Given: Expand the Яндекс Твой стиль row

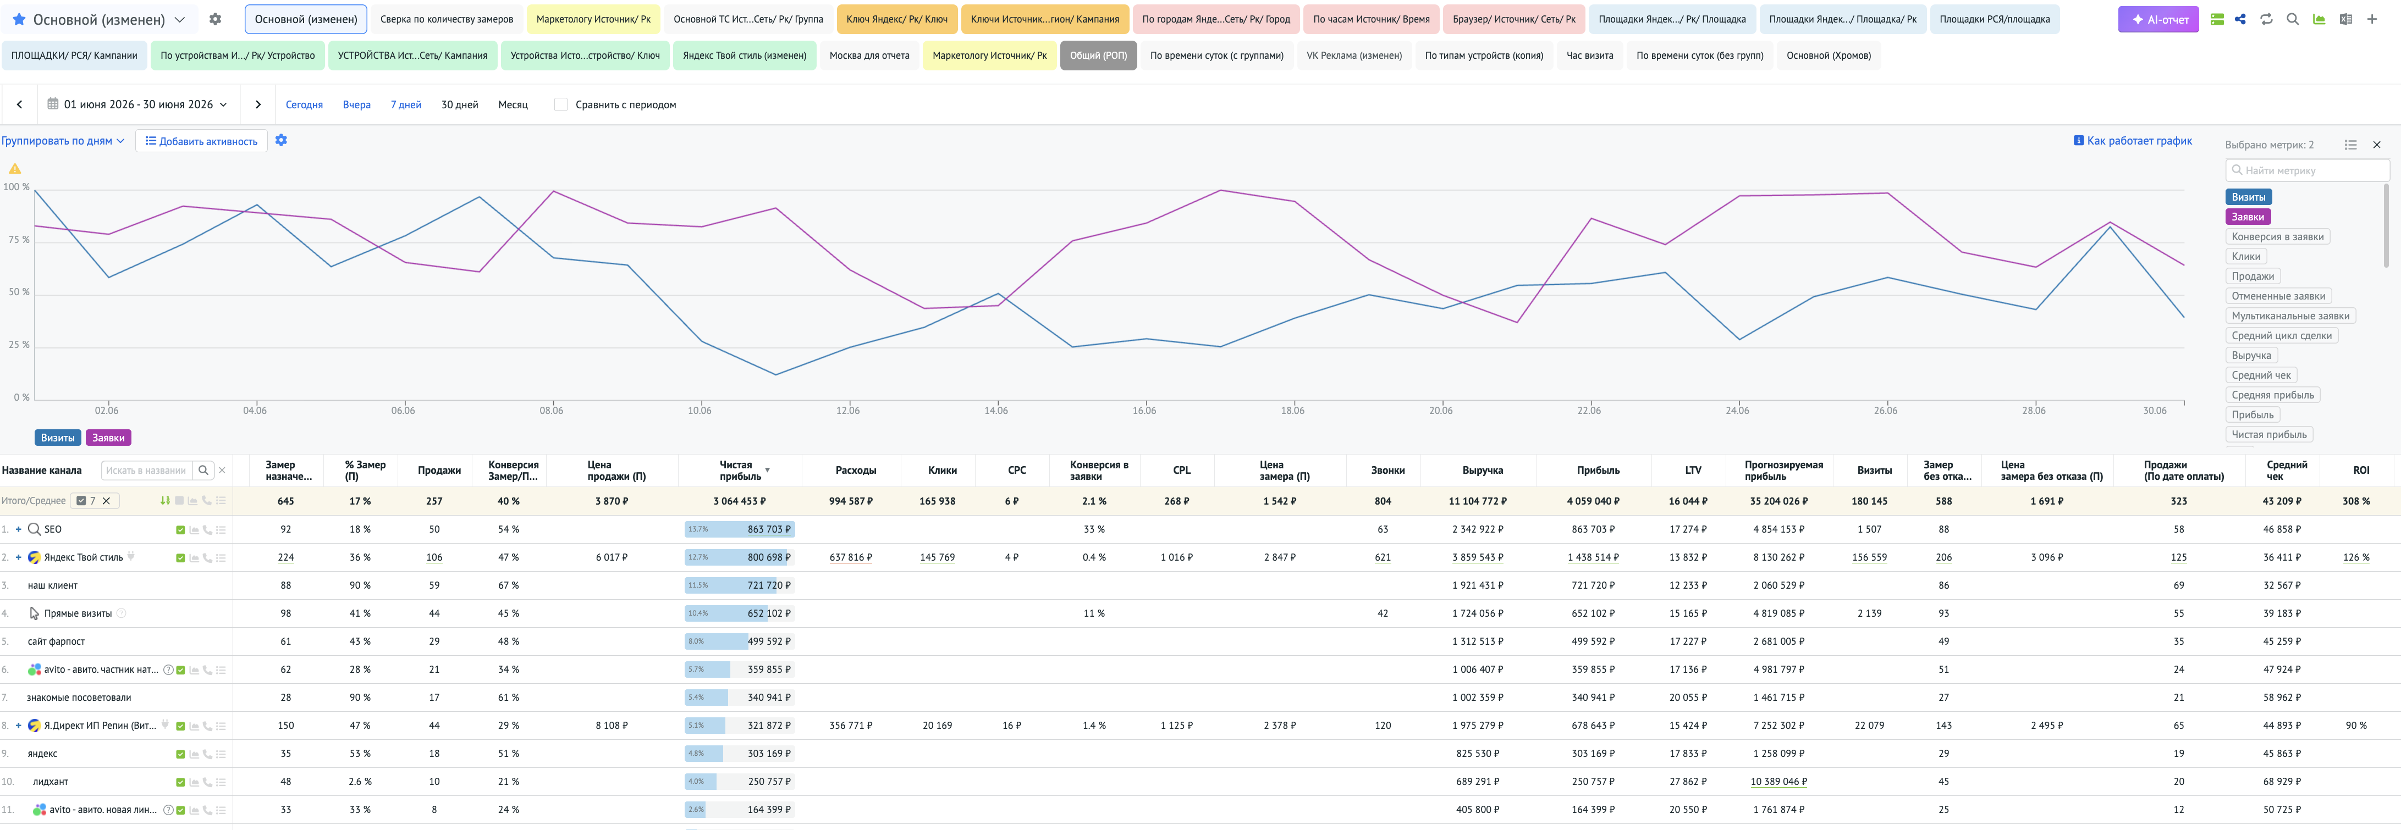Looking at the screenshot, I should 19,557.
